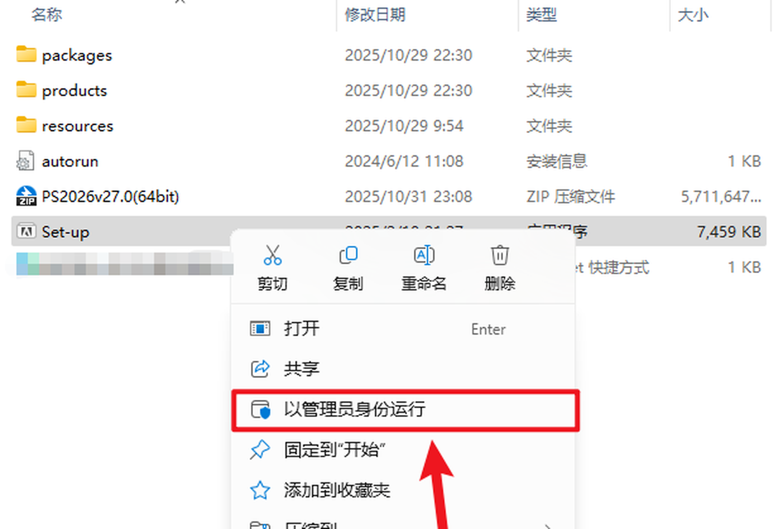Click the Delete trash icon
Image resolution: width=783 pixels, height=529 pixels.
pyautogui.click(x=500, y=255)
